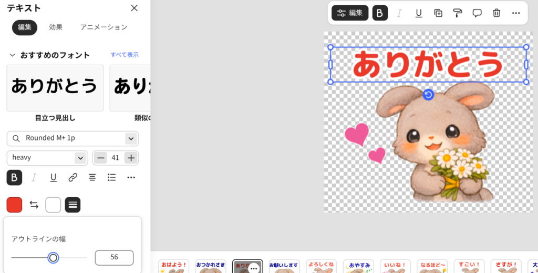Open text alignment options in left panel

click(x=92, y=178)
